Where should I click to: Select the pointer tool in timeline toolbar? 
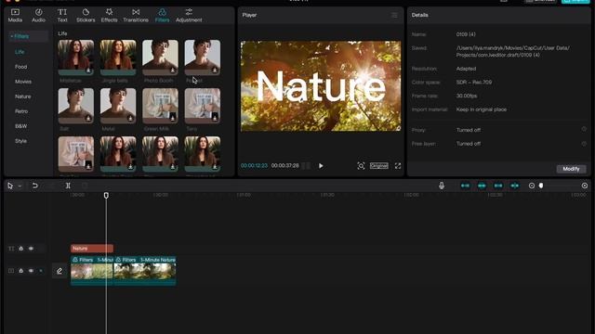click(10, 186)
